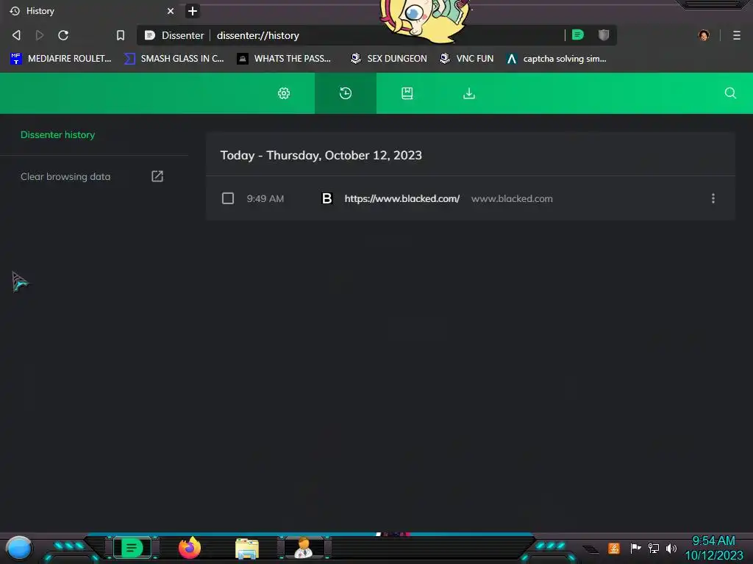Click the Dissenter comments green icon
This screenshot has width=753, height=564.
[578, 35]
